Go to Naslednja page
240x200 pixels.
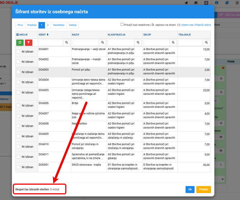[x=59, y=25]
